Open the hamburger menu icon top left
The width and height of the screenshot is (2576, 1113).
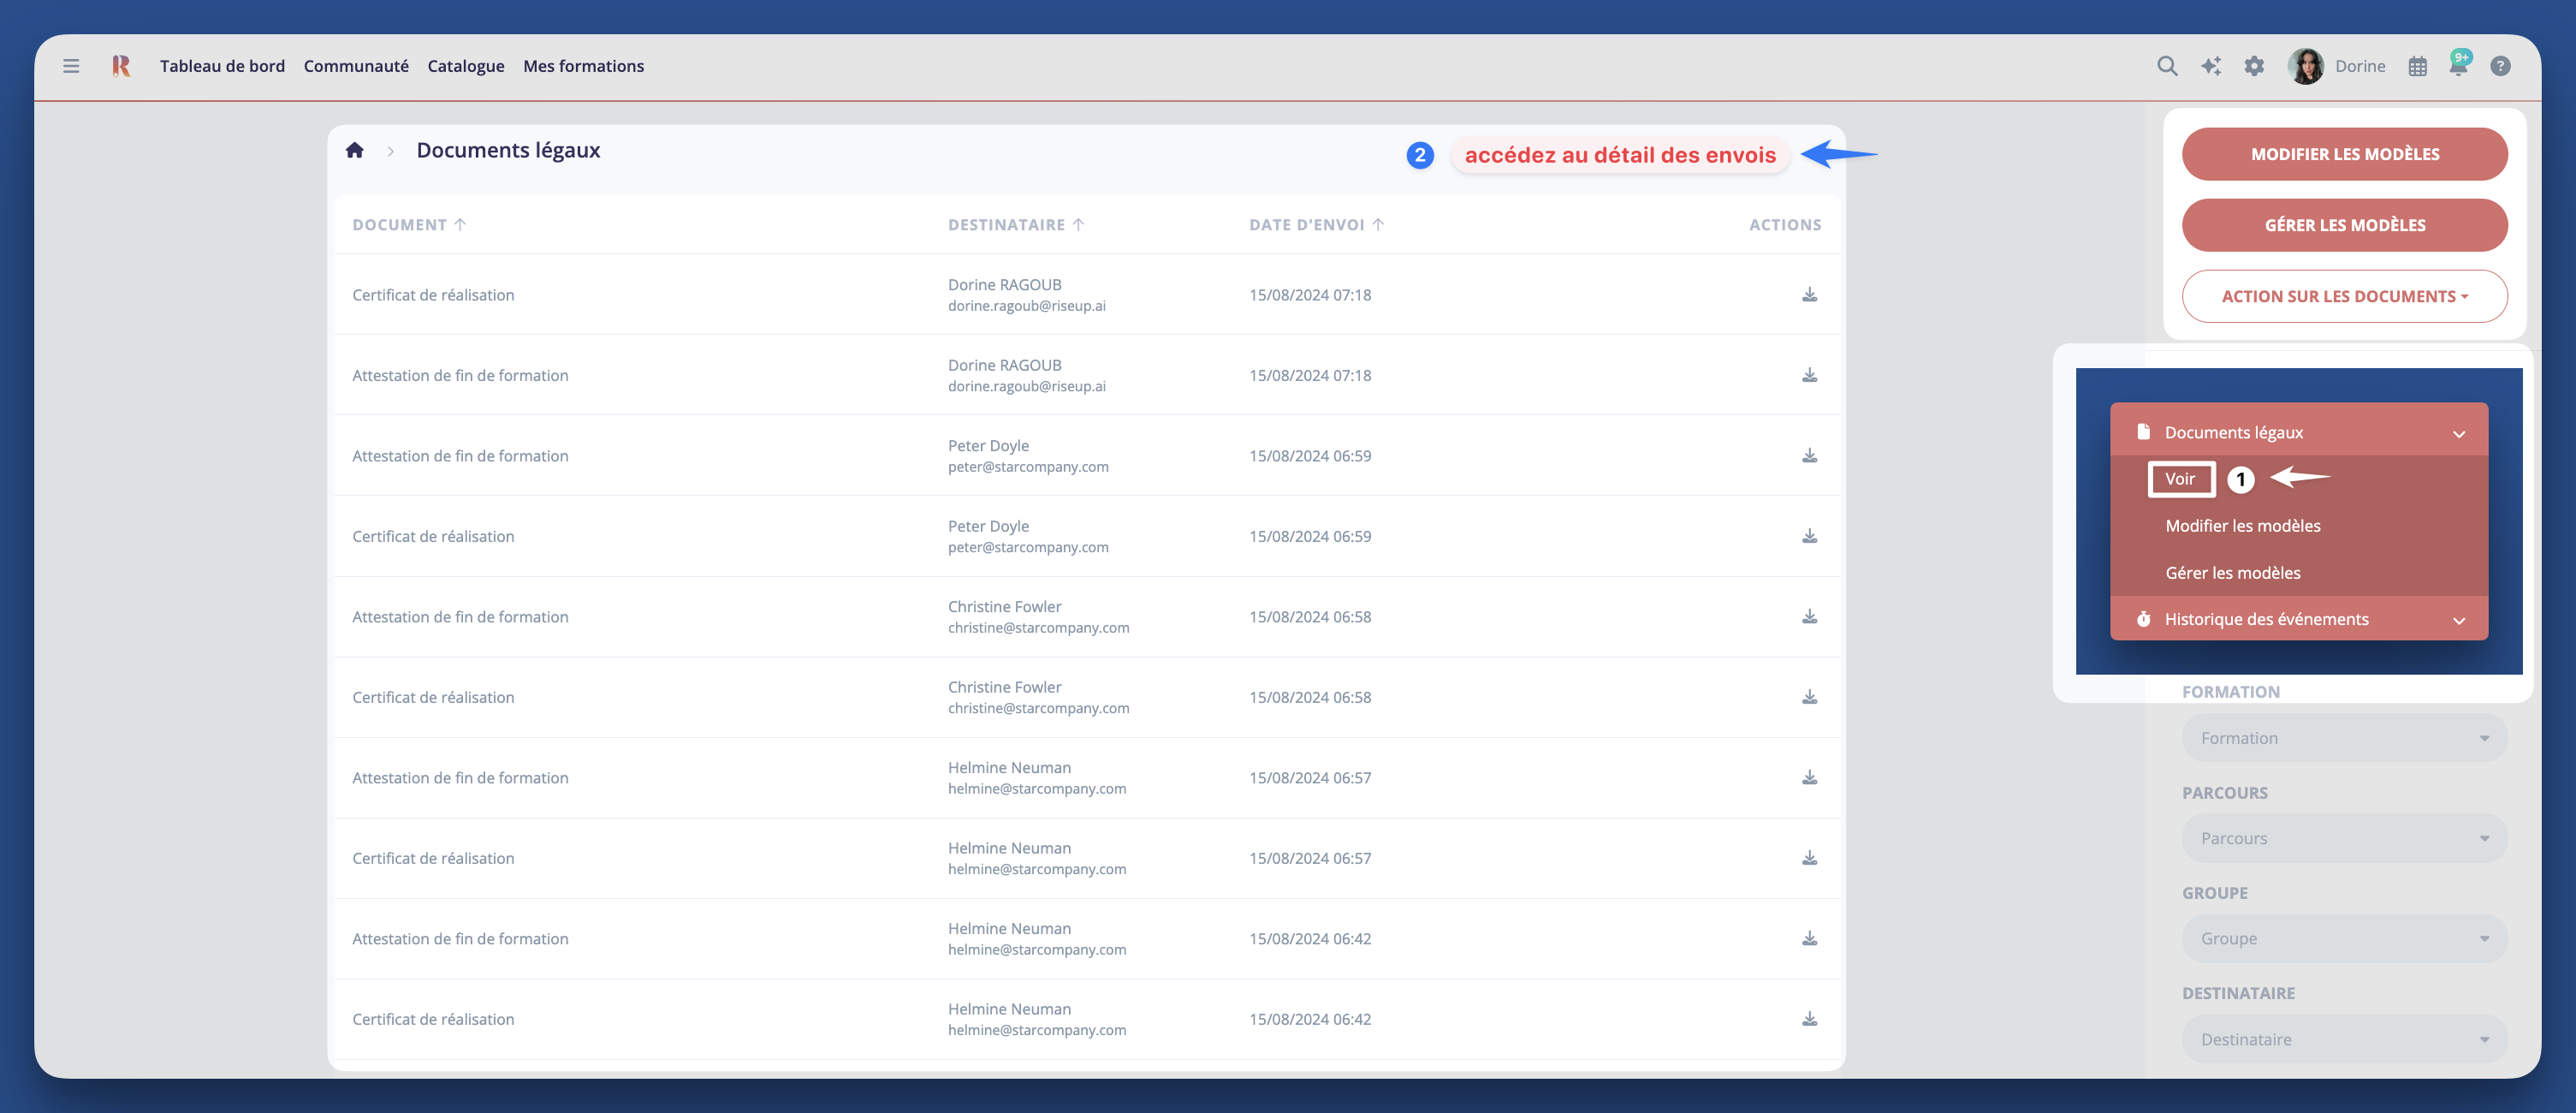[71, 65]
